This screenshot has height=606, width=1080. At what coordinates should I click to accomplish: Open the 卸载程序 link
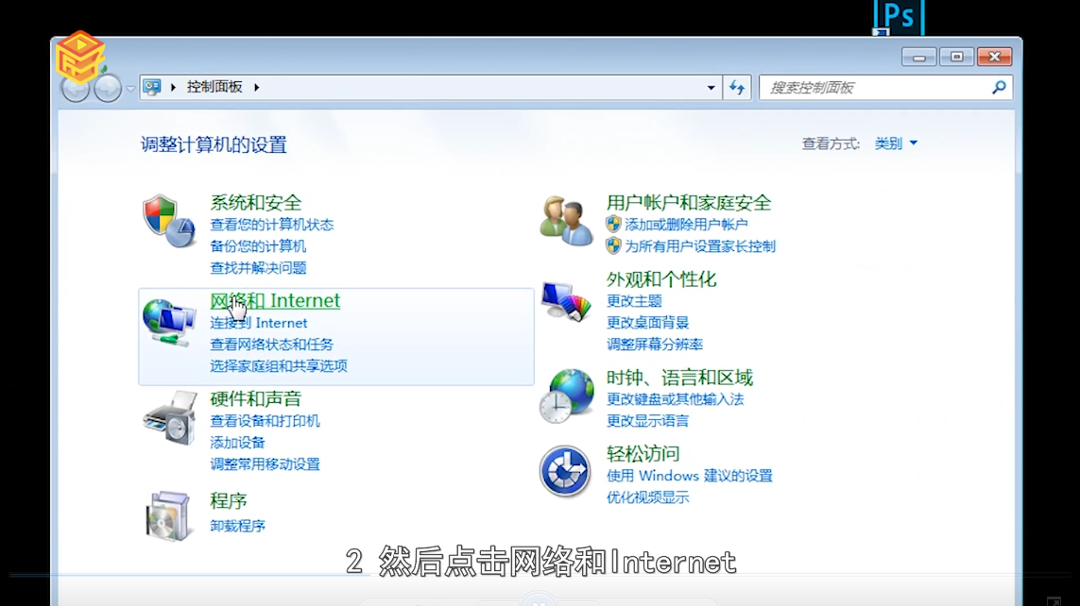tap(237, 525)
